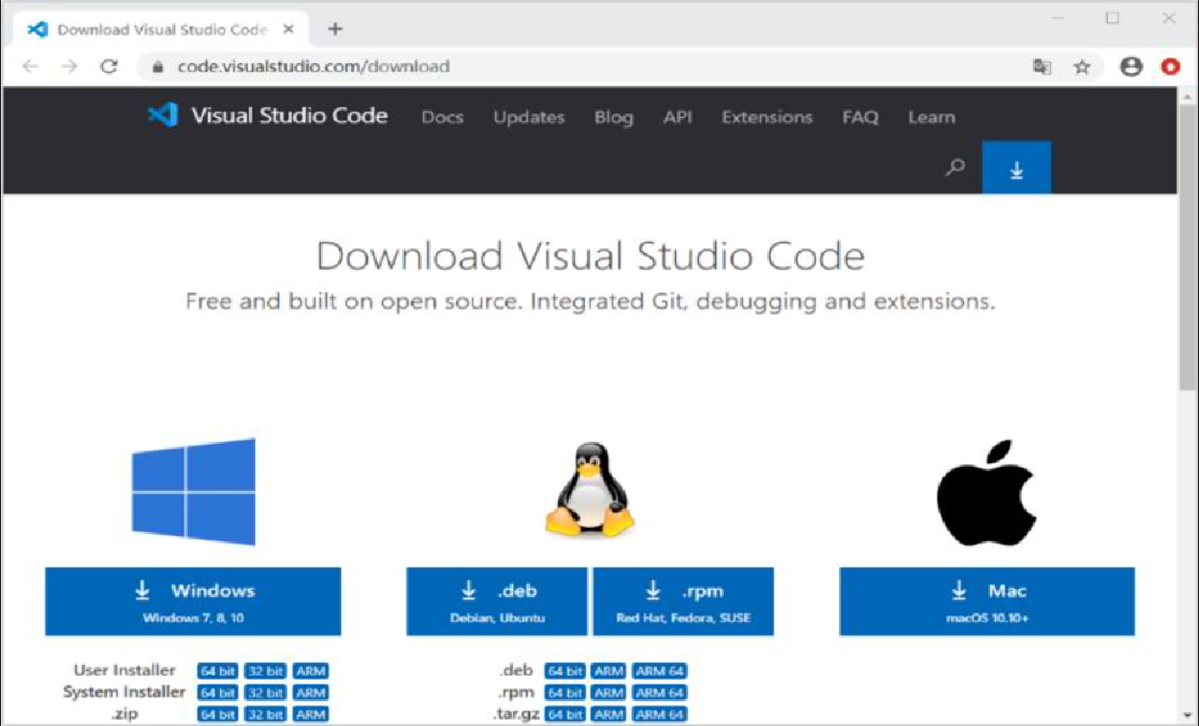Click the Linux penguin image
This screenshot has height=726, width=1199.
(x=590, y=489)
